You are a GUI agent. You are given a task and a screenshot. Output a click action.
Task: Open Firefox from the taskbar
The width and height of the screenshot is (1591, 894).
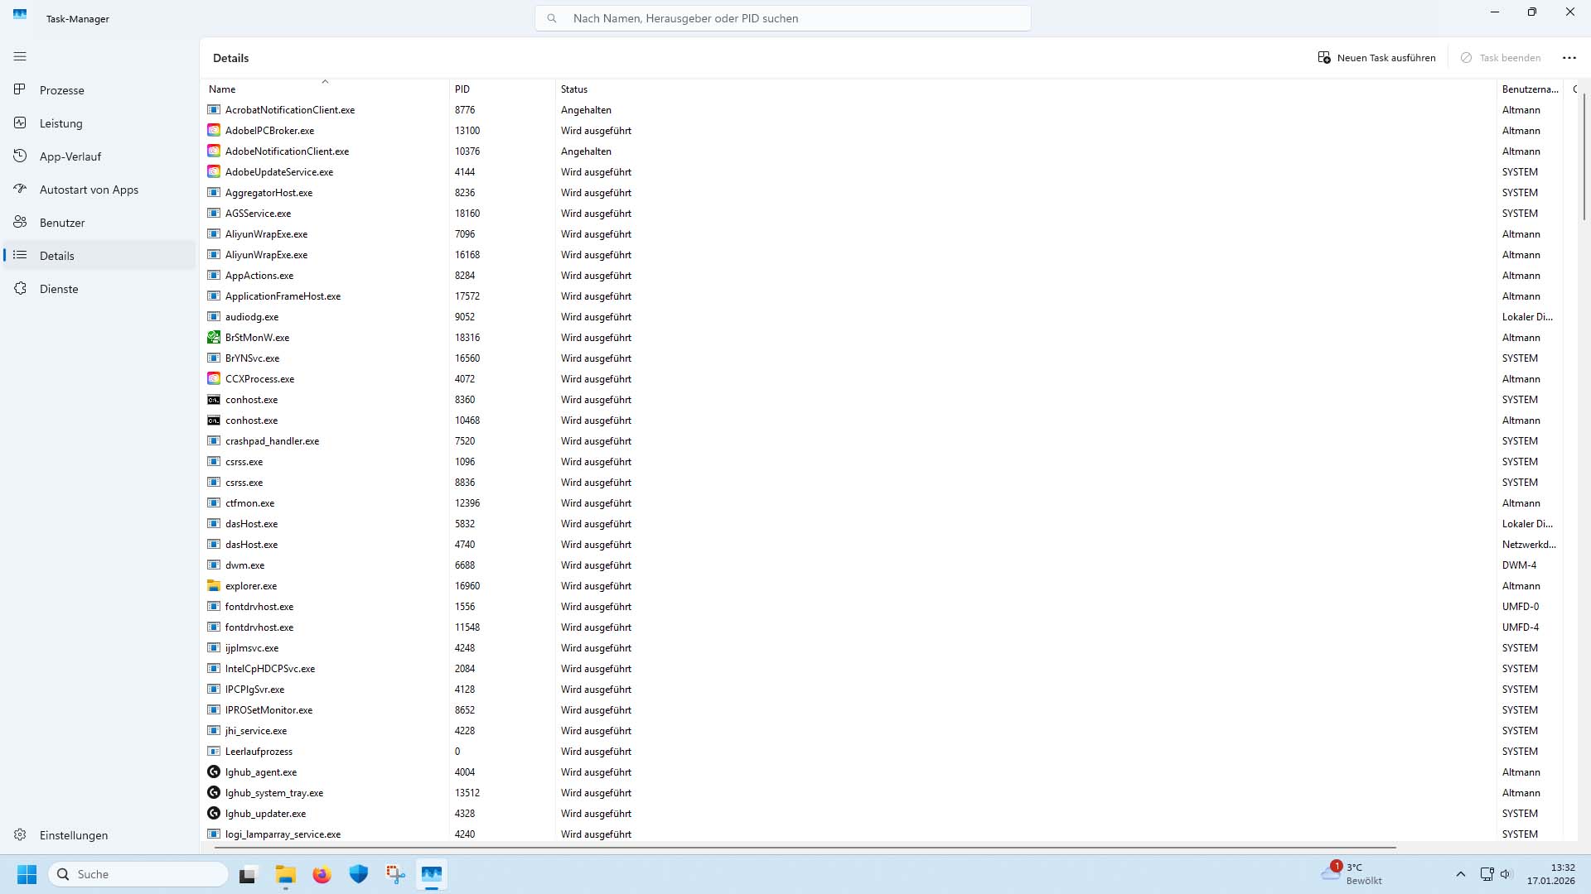pyautogui.click(x=322, y=874)
